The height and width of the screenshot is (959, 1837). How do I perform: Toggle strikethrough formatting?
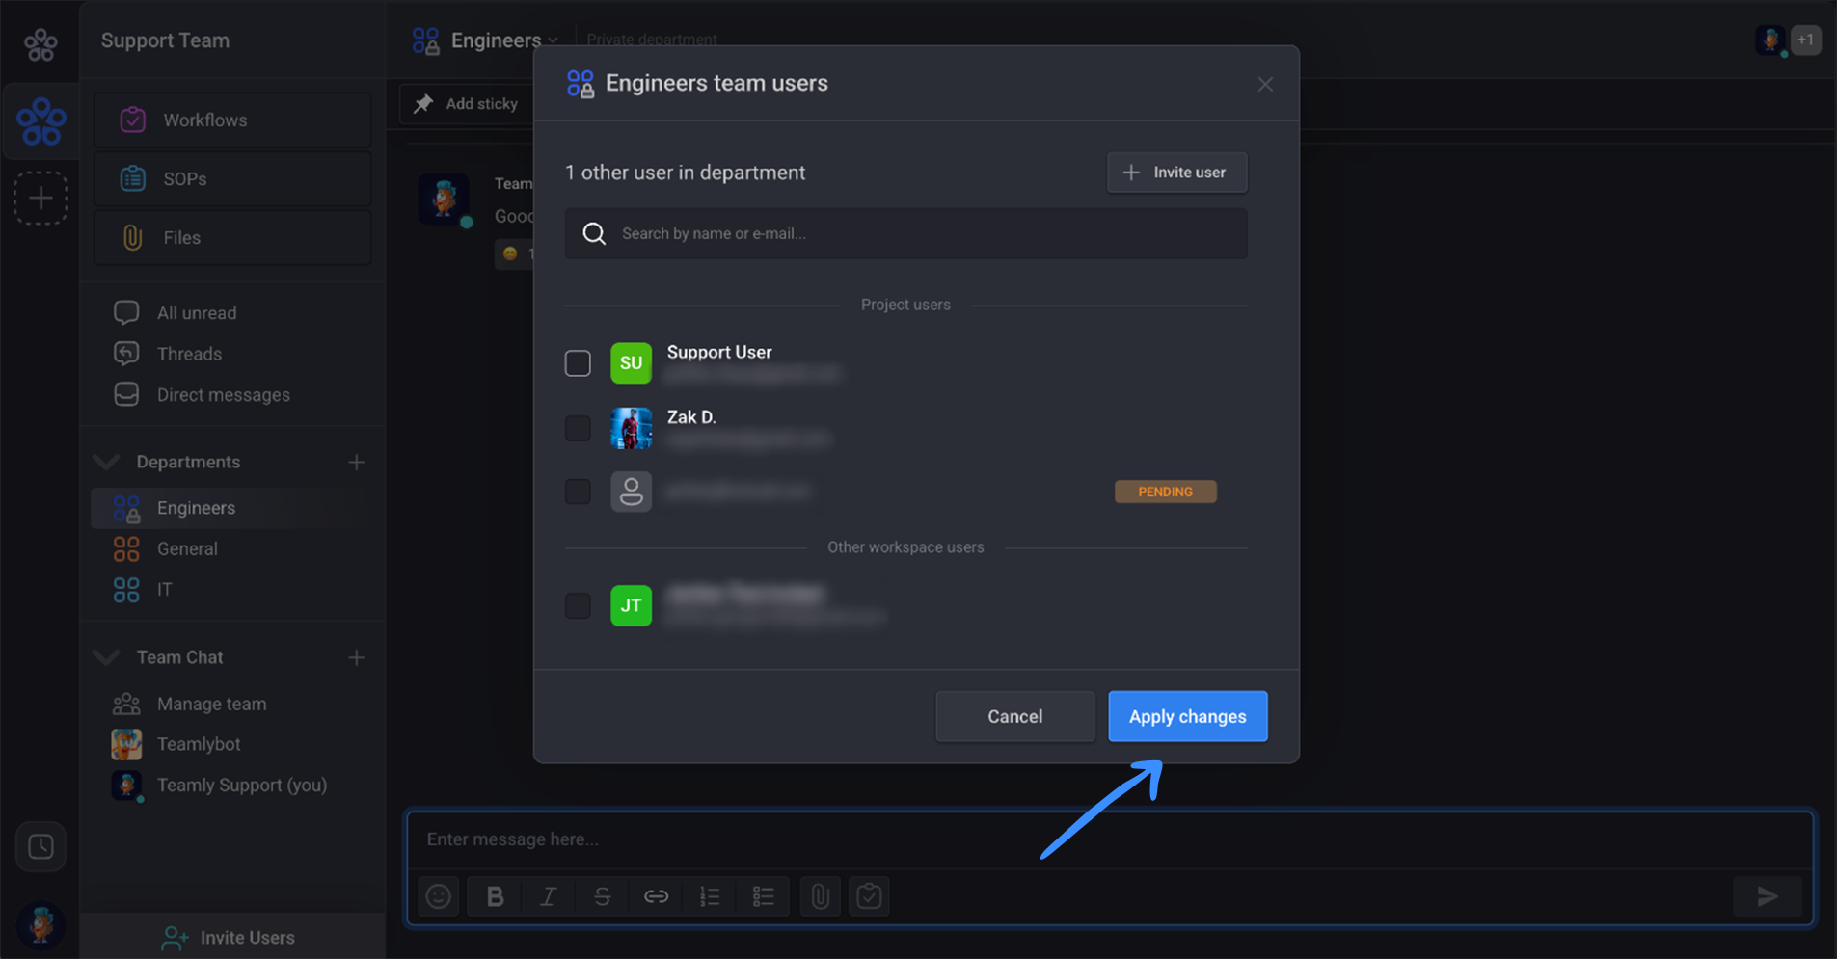coord(602,896)
